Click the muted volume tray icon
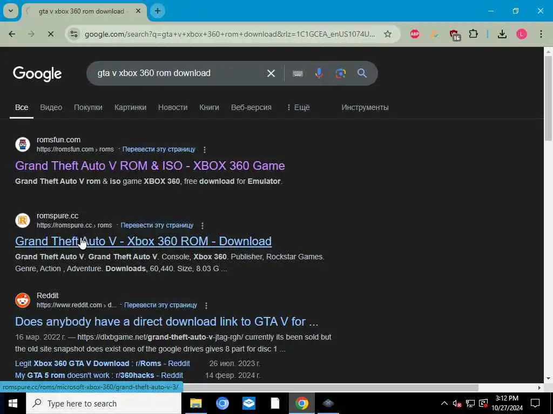The image size is (553, 414). pos(457,404)
